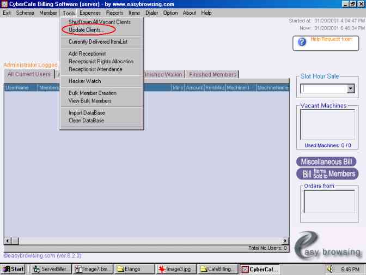Switch to Finished Members tab
Screen dimensions: 366x275
click(x=212, y=75)
